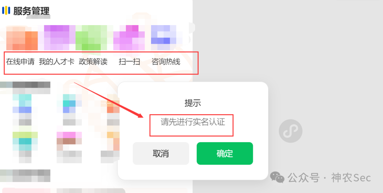This screenshot has width=383, height=193.
Task: Tap the pink 扫一扫 scan icon
Action: 129,37
